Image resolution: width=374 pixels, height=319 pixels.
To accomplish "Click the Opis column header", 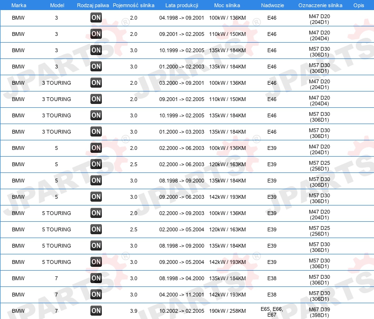I will point(359,5).
